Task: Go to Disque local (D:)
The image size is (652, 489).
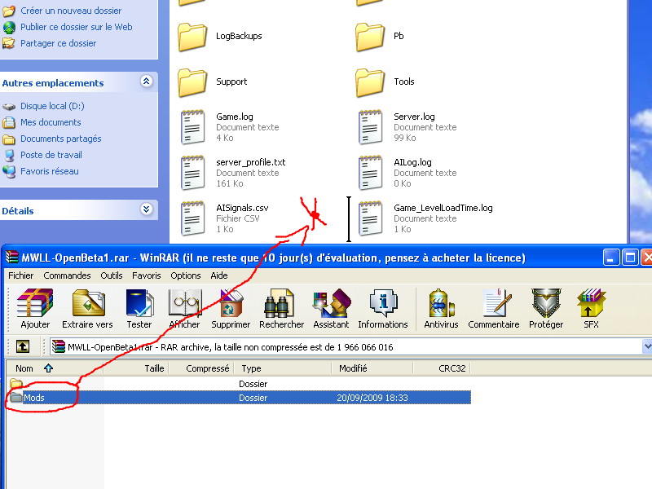Action: coord(52,106)
